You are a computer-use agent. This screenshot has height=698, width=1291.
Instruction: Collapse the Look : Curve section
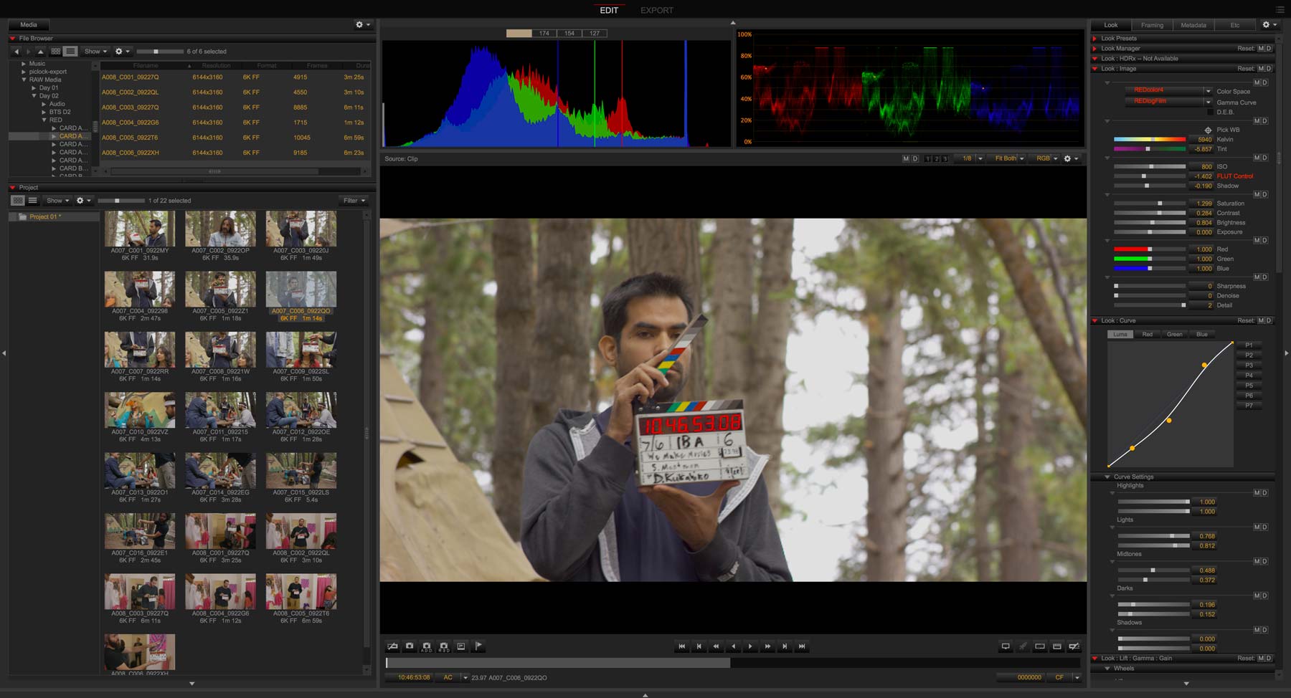1094,320
